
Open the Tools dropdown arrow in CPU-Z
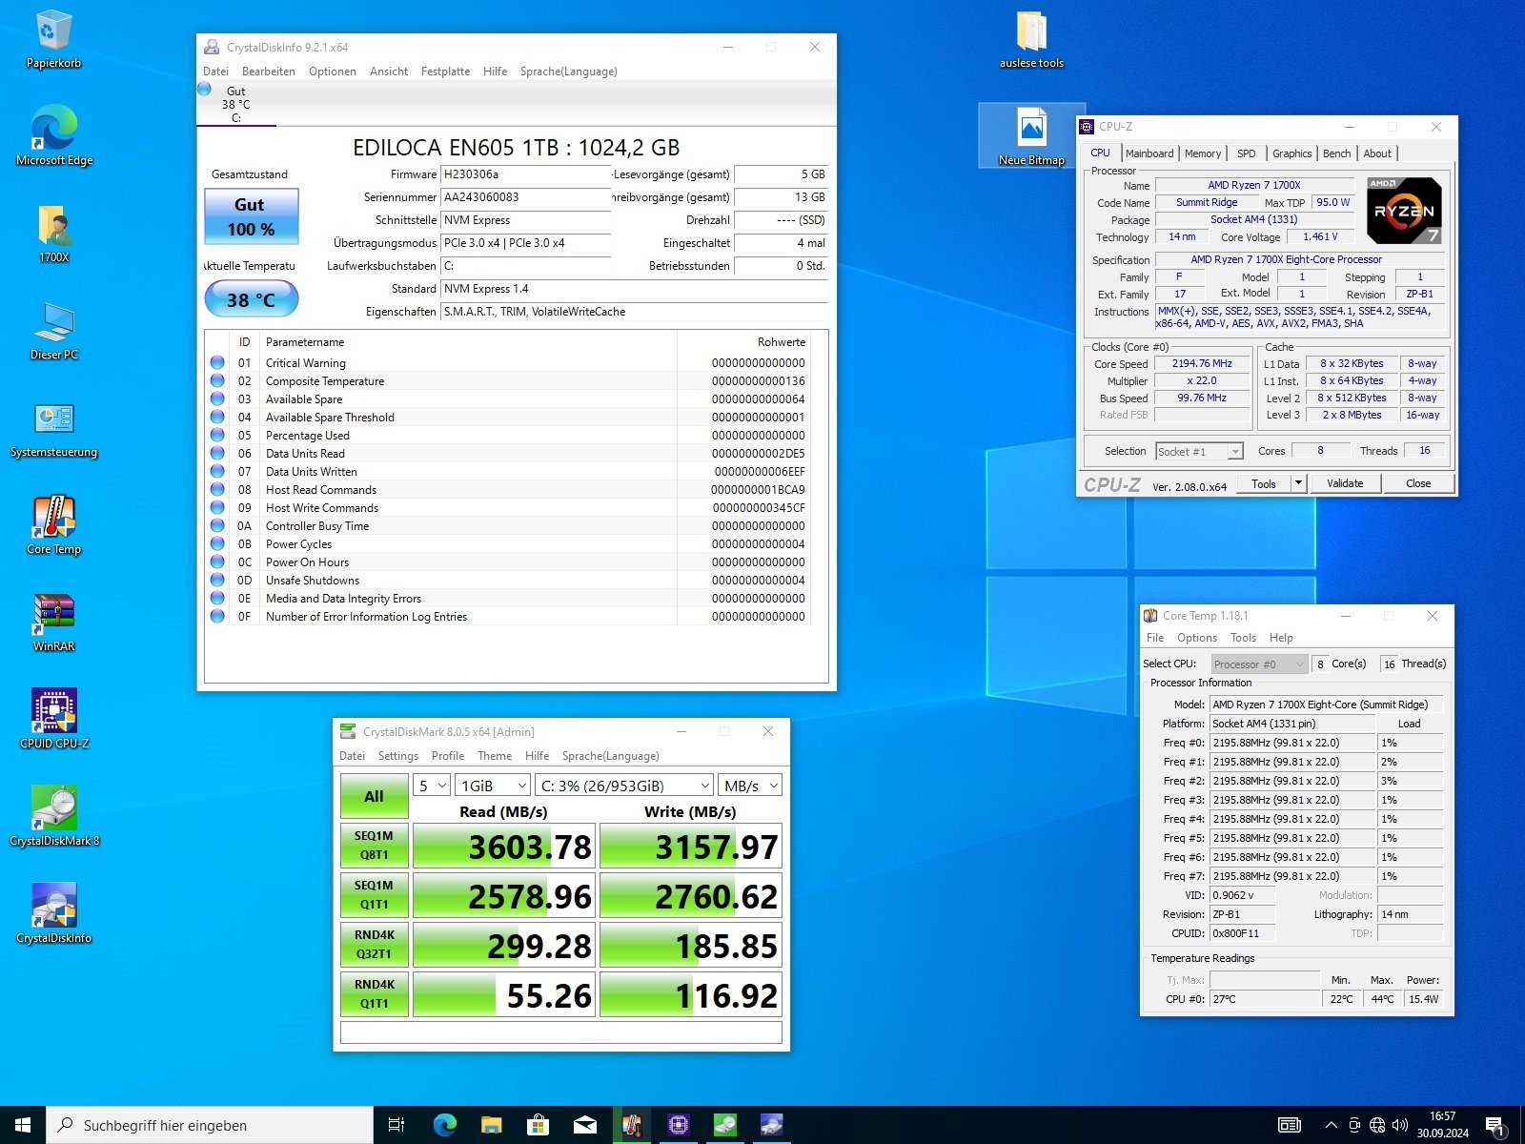tap(1297, 483)
